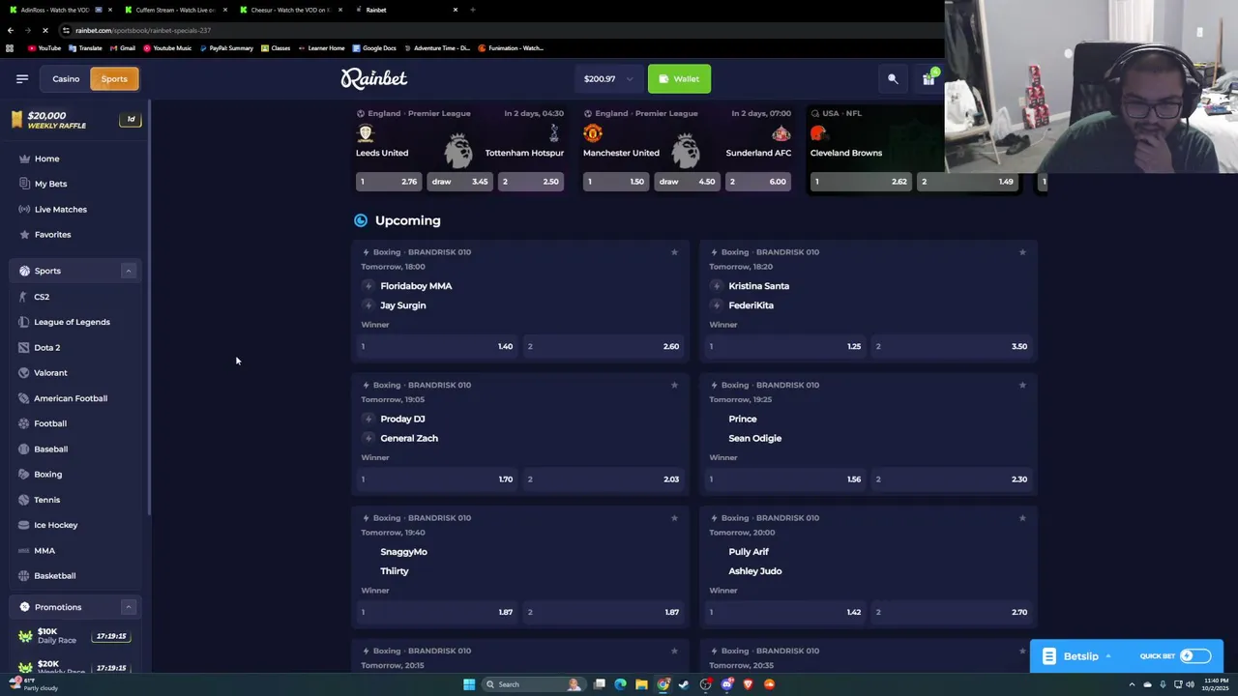The height and width of the screenshot is (696, 1238).
Task: Bet on FederiKita at 3.50
Action: pyautogui.click(x=952, y=346)
